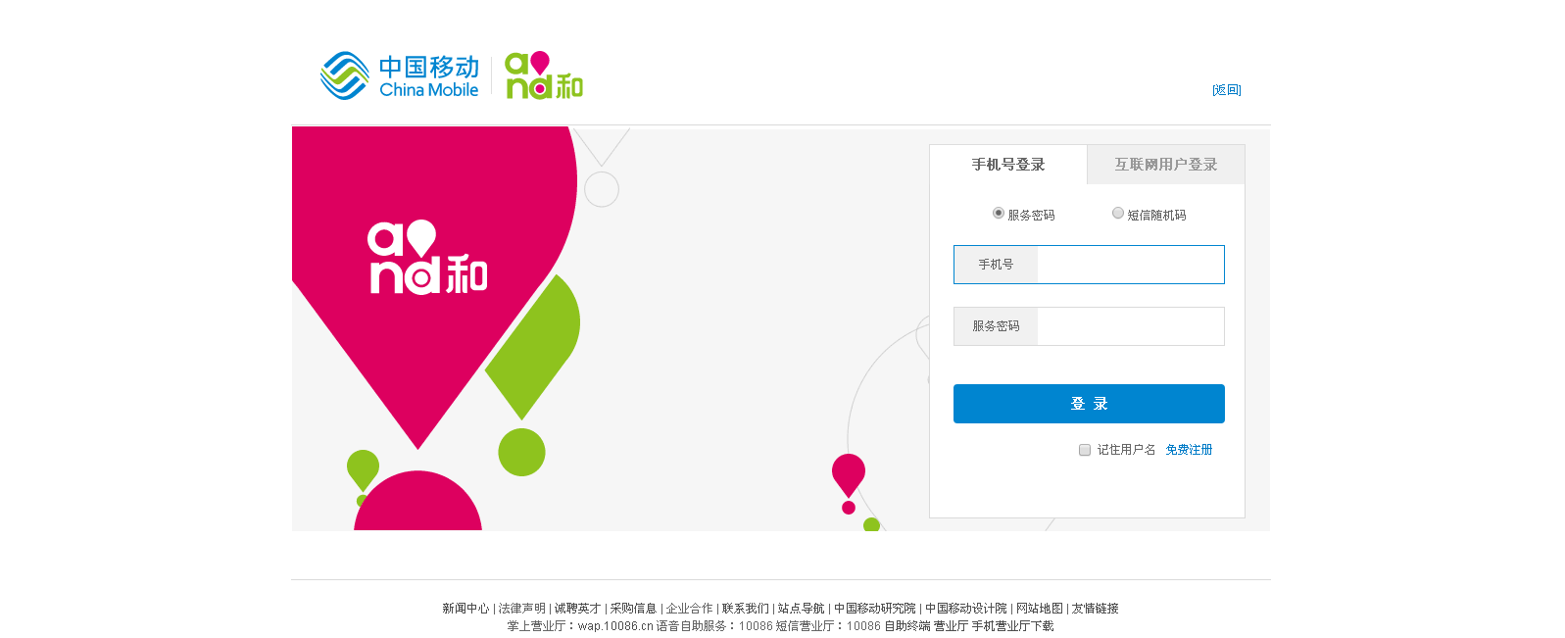The image size is (1565, 638).
Task: Open 企业合作 footer link
Action: pos(690,609)
